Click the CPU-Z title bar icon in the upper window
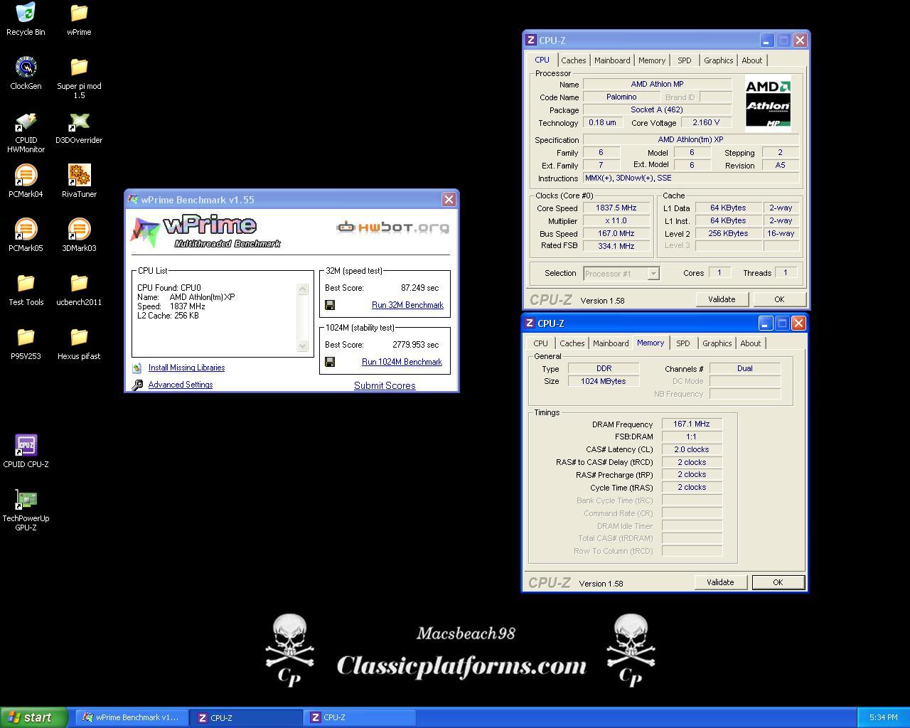The height and width of the screenshot is (728, 910). click(531, 41)
